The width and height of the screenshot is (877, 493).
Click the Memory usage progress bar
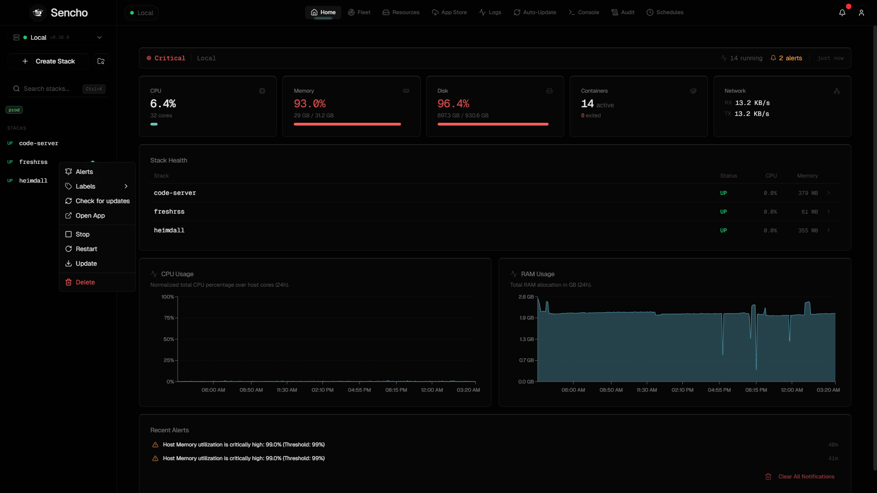347,124
